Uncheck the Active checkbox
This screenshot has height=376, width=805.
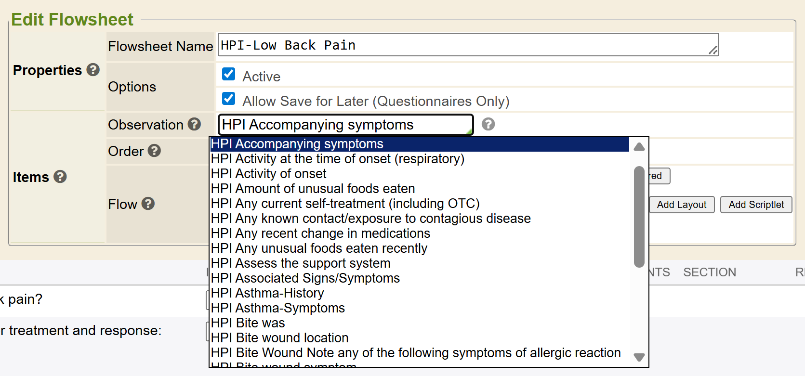coord(229,74)
